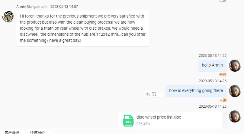Click the reply arrow icon
This screenshot has height=134, width=244.
(x=147, y=94)
